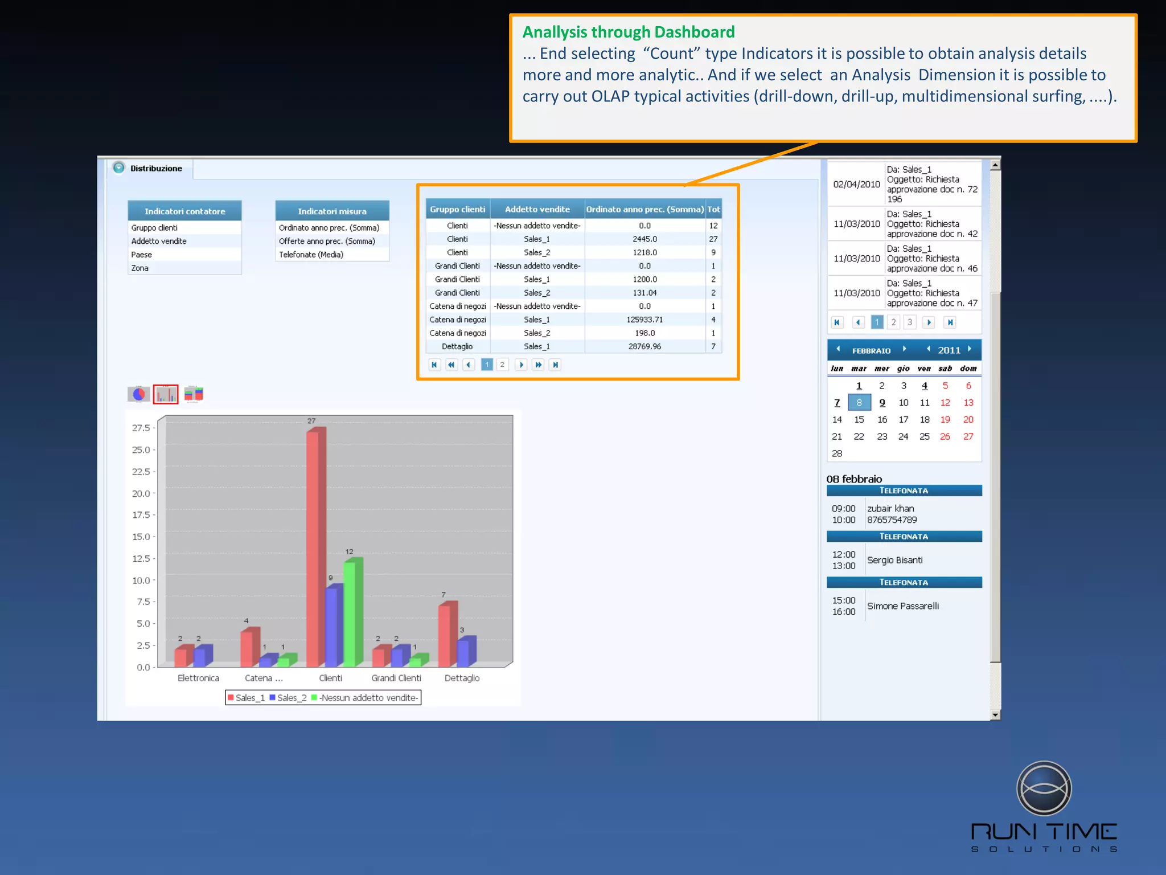Select the stacked chart view icon

194,394
